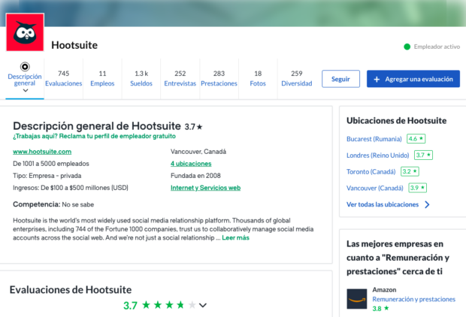Open the www.hootsuite.com link

coord(42,152)
